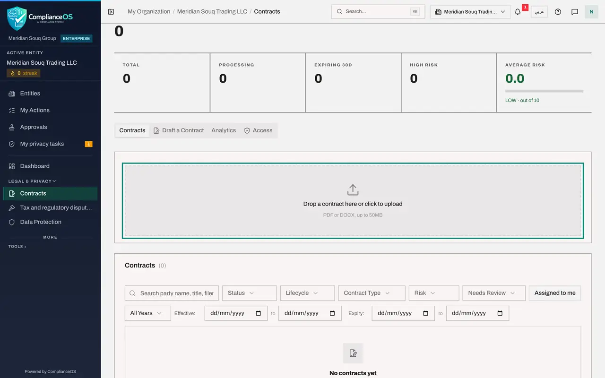
Task: Open the chat feedback icon
Action: tap(575, 12)
